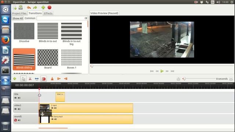Open the sound volume indicator in top panel
235x132 pixels.
(218, 2)
